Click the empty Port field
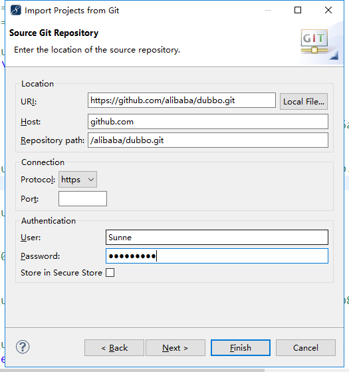This screenshot has width=349, height=372. tap(82, 198)
